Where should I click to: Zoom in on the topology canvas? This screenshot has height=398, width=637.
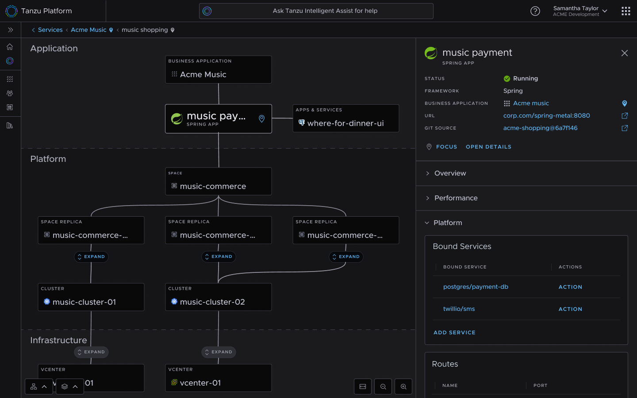click(x=403, y=387)
